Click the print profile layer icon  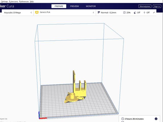(99, 12)
